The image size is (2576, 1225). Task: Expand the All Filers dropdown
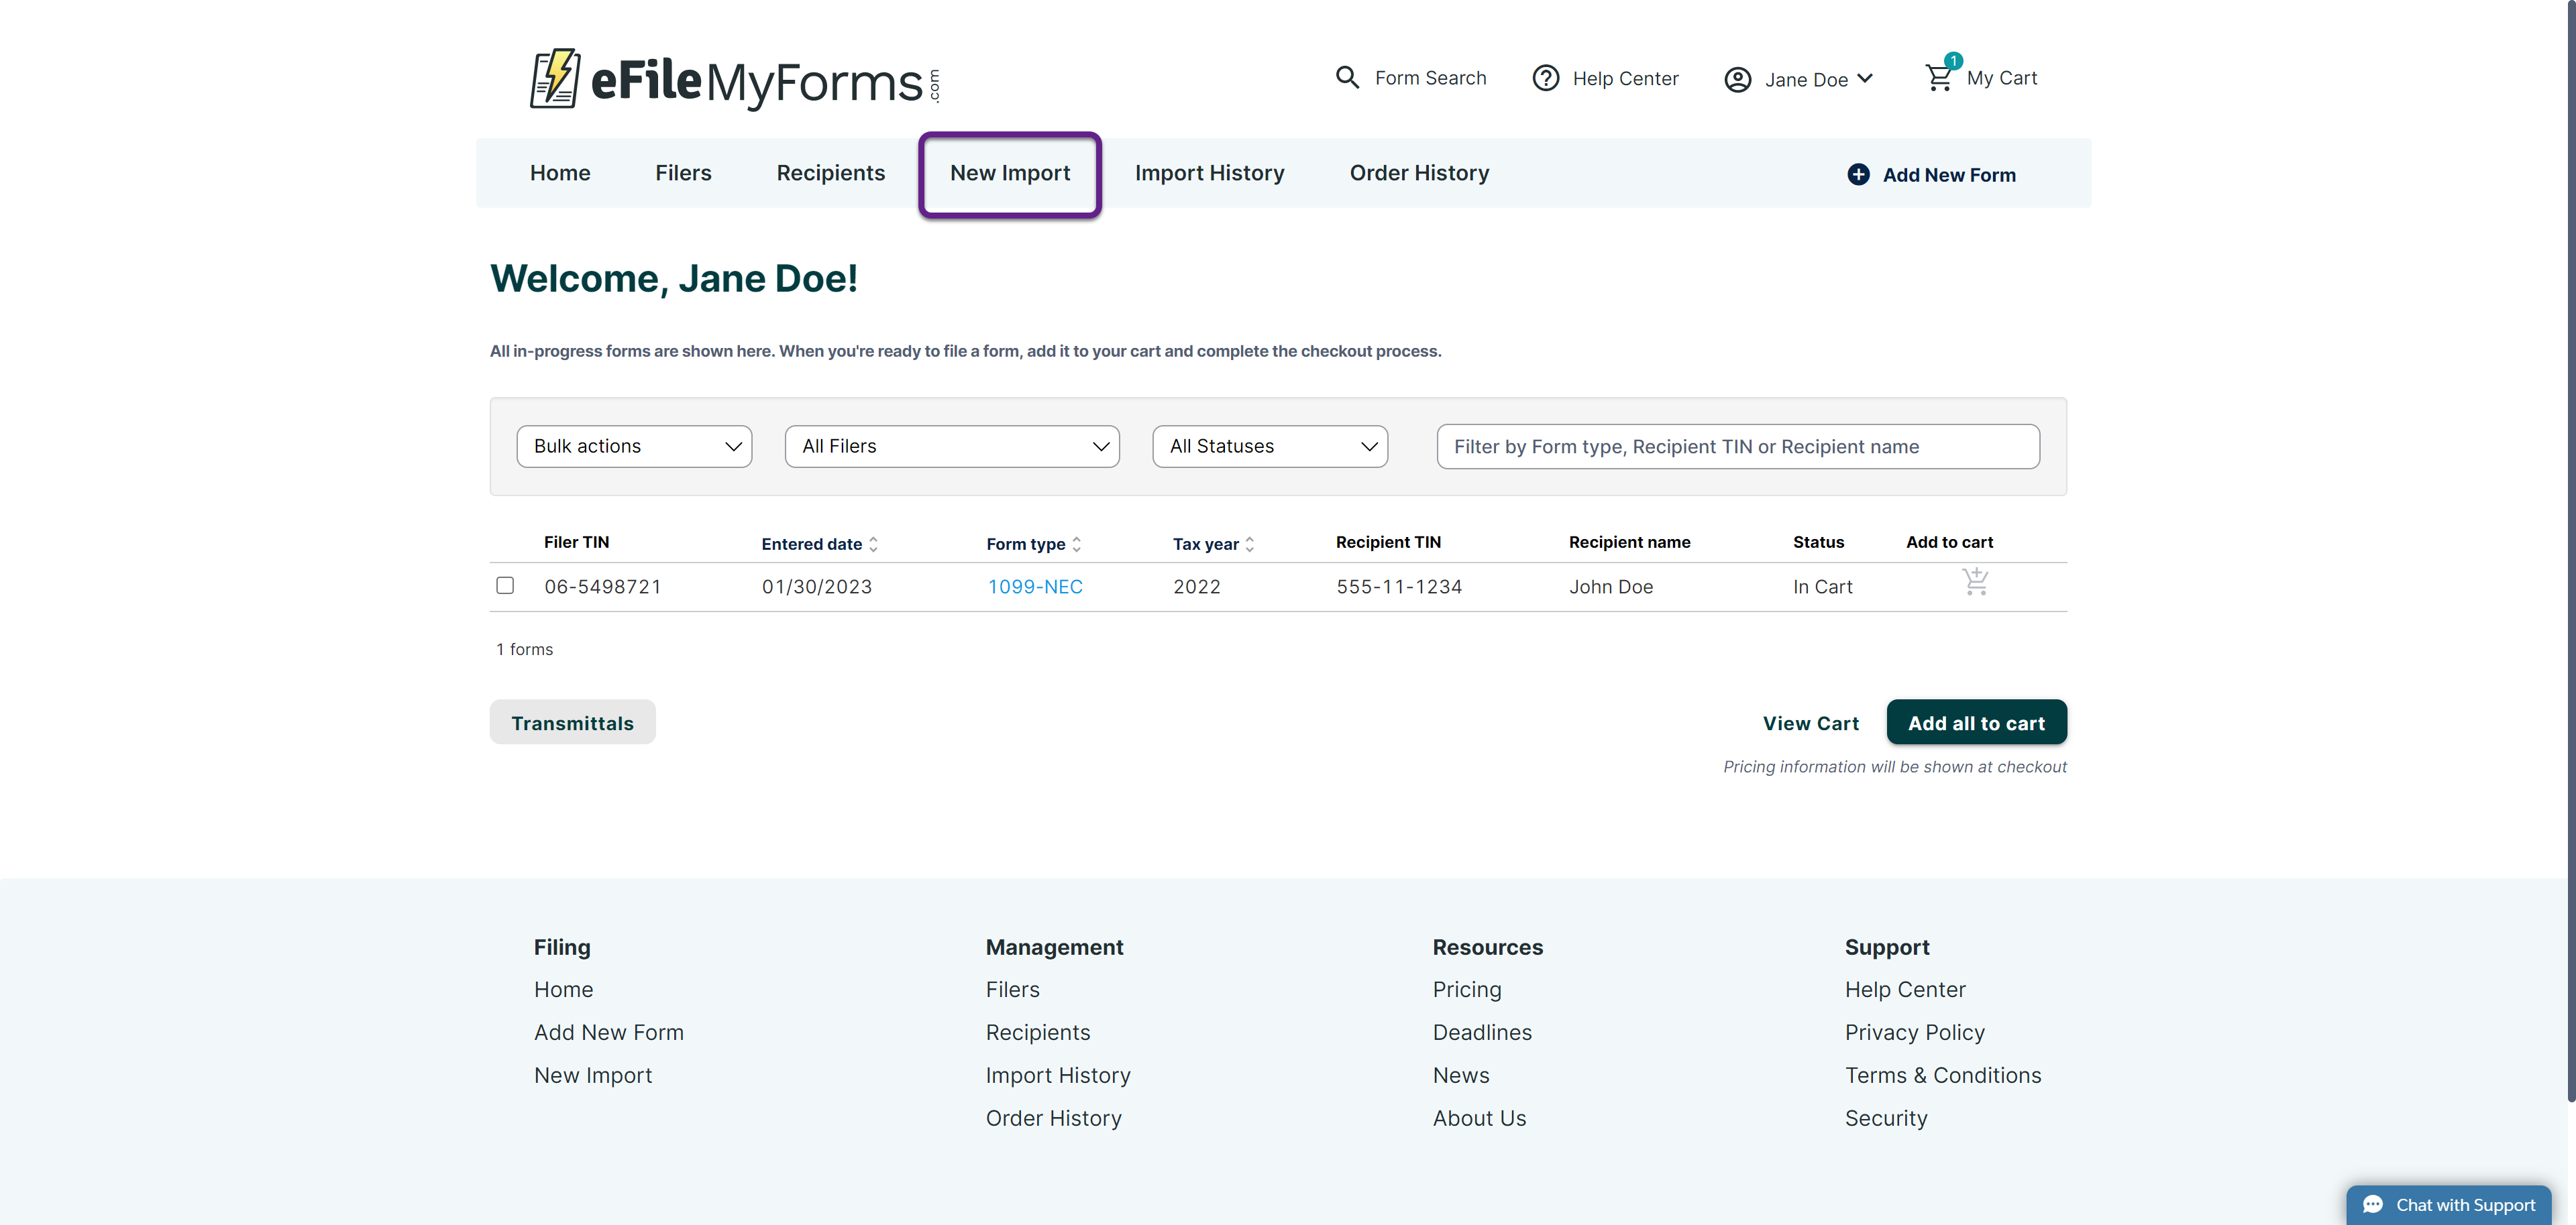pyautogui.click(x=951, y=447)
